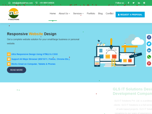Click Ultra Responsive Design Using HTML5 & CSS3

pyautogui.click(x=35, y=54)
